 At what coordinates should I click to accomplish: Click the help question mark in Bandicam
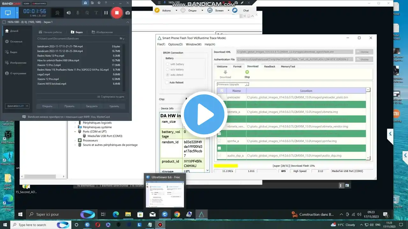(105, 3)
